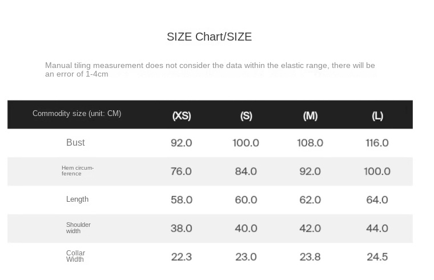Click the (XS) column header
The height and width of the screenshot is (280, 434).
coord(182,115)
